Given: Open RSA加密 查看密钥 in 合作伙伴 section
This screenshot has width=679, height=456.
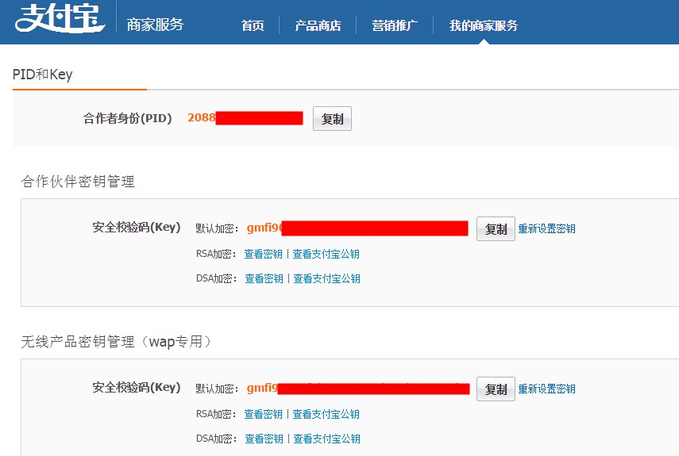Looking at the screenshot, I should (x=264, y=254).
